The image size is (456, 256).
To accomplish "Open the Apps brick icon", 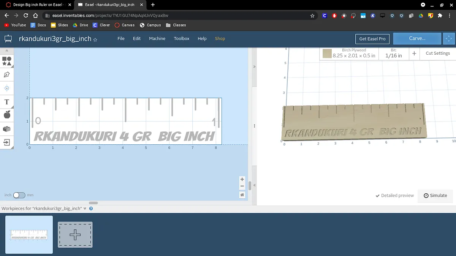I will [7, 129].
